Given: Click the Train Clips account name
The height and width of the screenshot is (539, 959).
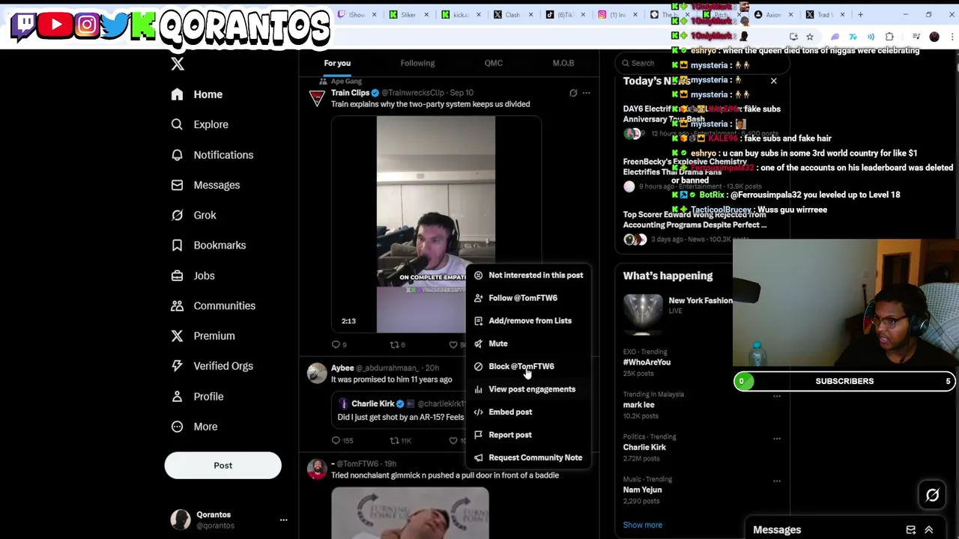Looking at the screenshot, I should (x=350, y=93).
